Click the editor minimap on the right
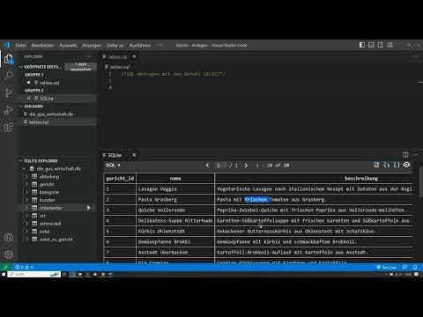This screenshot has width=423, height=317. click(420, 82)
